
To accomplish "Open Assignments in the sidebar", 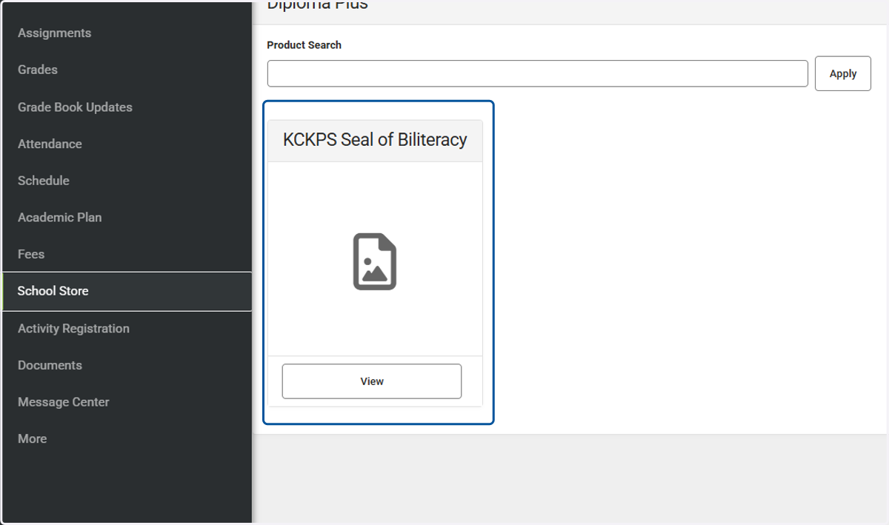I will coord(55,33).
